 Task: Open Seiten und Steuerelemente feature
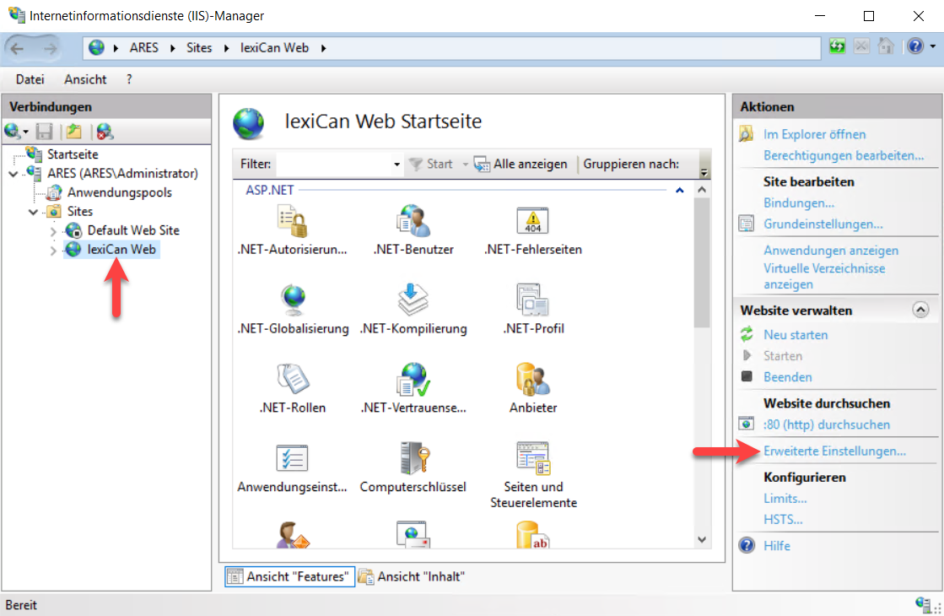(x=533, y=459)
